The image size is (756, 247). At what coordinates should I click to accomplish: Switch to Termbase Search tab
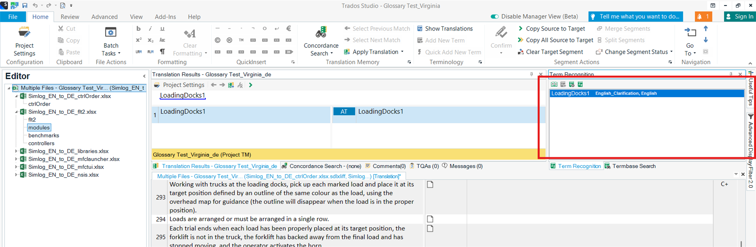[630, 166]
